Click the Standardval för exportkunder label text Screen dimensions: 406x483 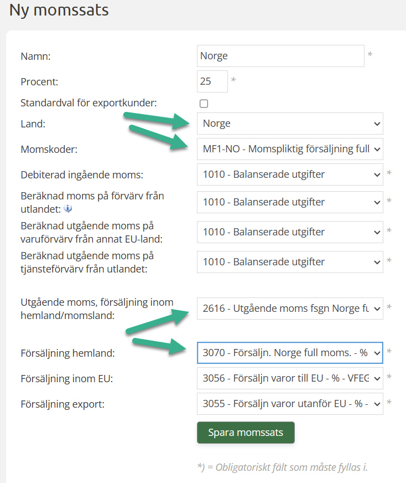coord(89,103)
